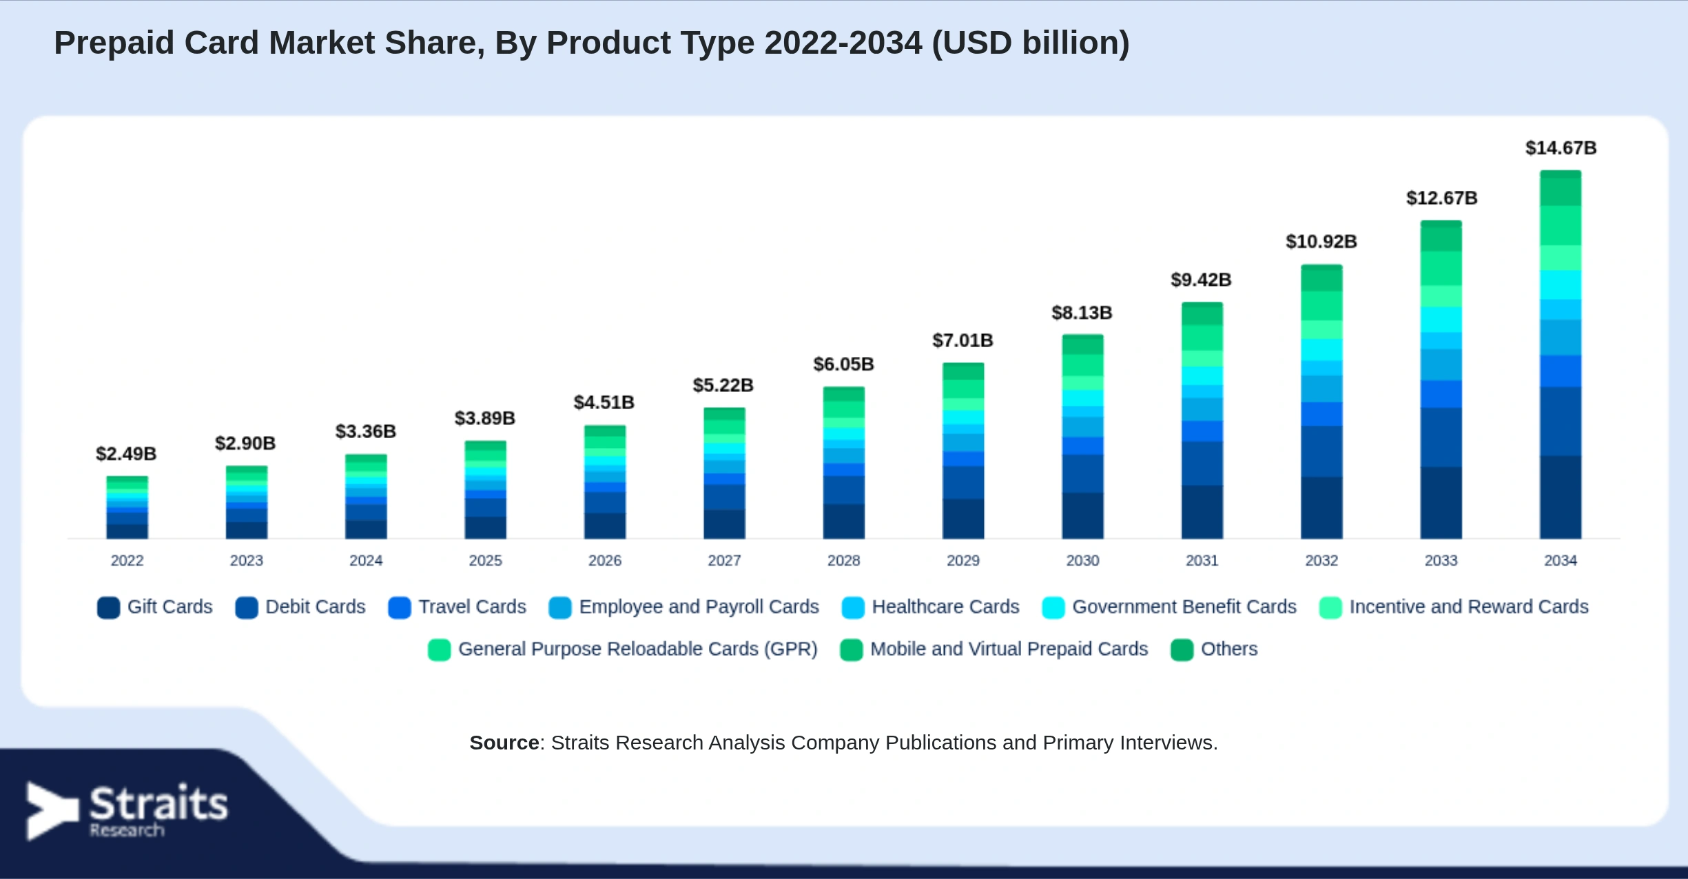
Task: Click the $2.90B value label
Action: coord(245,443)
